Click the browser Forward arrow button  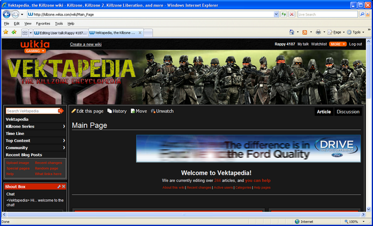tap(15, 14)
